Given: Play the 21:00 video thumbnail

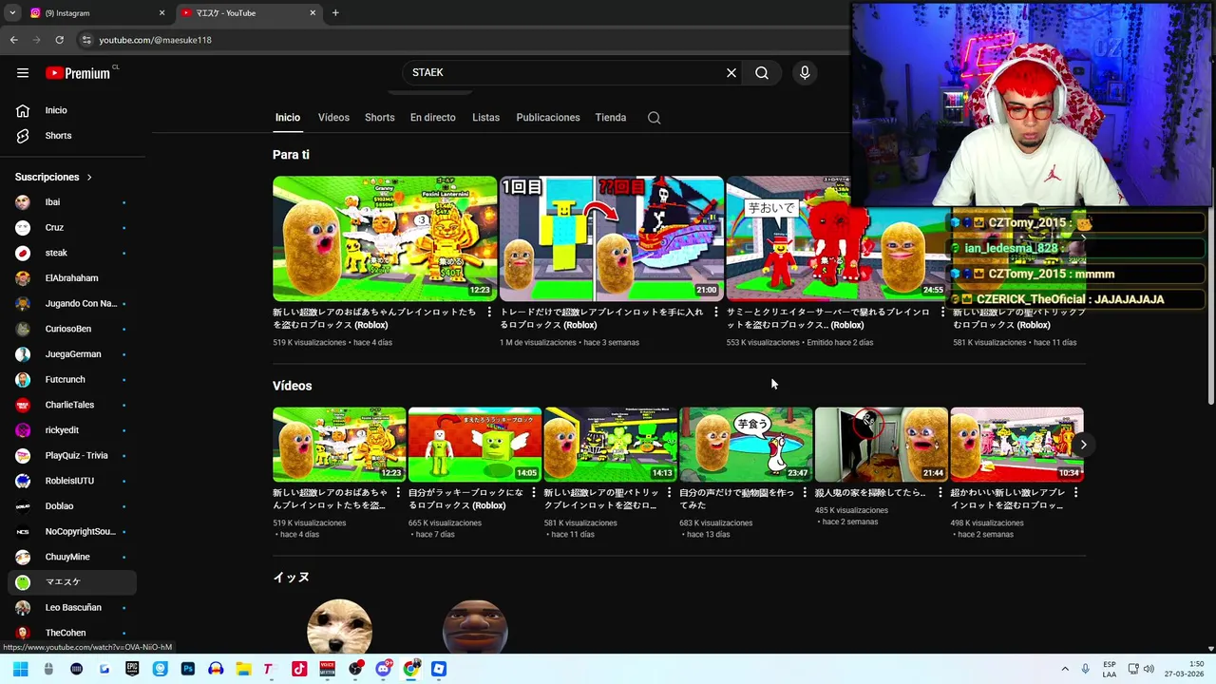Looking at the screenshot, I should (611, 238).
